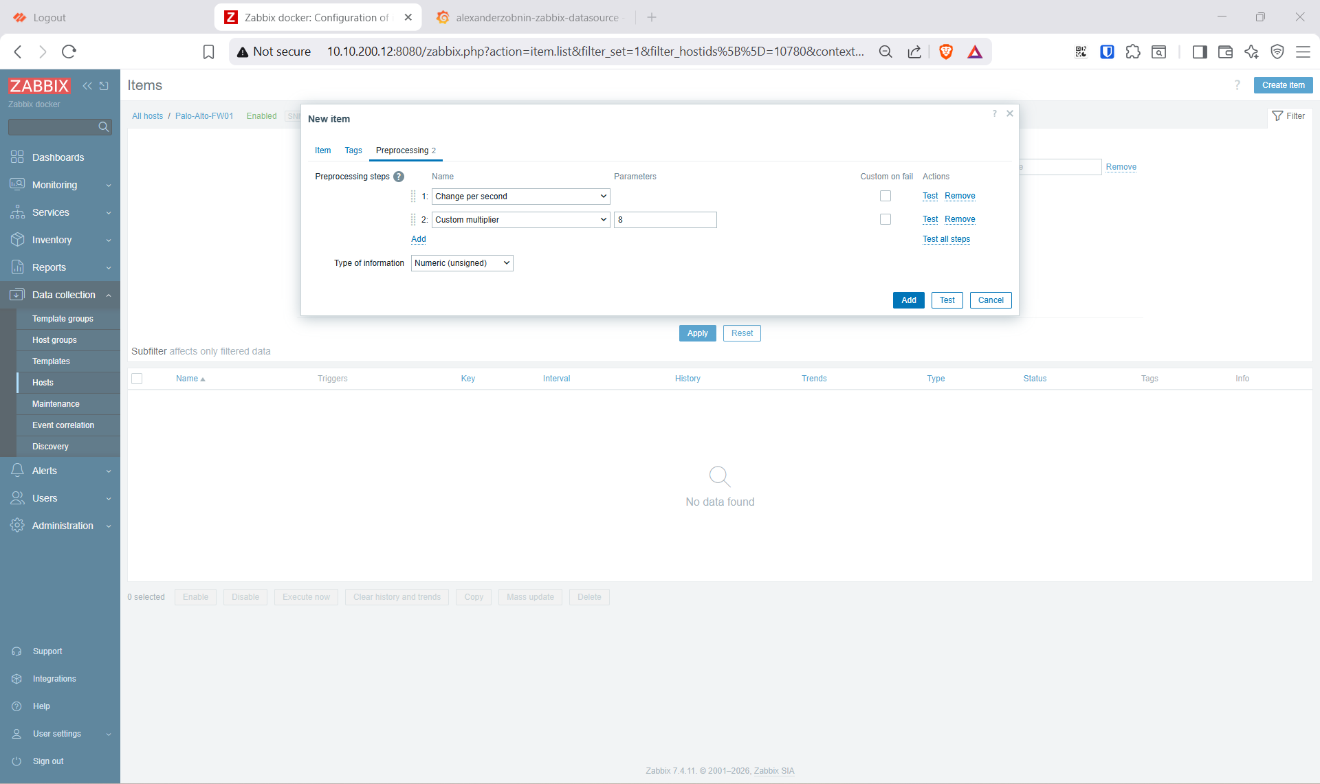Click the sidebar search input field
This screenshot has width=1320, height=784.
click(x=52, y=127)
